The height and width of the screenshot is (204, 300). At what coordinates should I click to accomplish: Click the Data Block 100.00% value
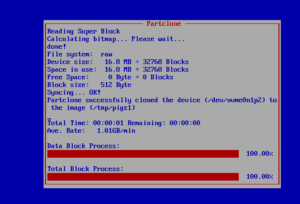[260, 153]
